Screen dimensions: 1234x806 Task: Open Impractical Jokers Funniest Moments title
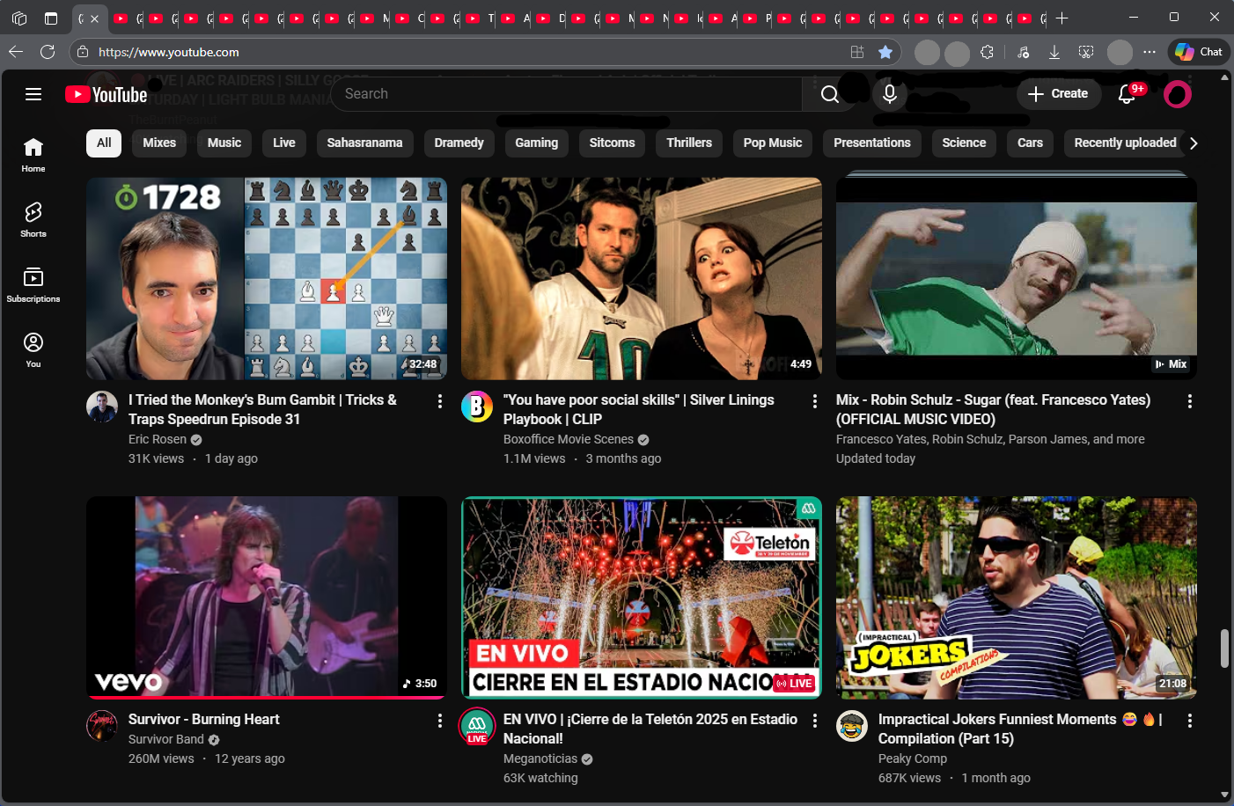[x=1020, y=729]
